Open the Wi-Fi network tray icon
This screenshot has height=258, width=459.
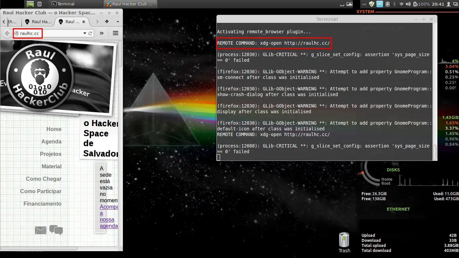tap(401, 4)
